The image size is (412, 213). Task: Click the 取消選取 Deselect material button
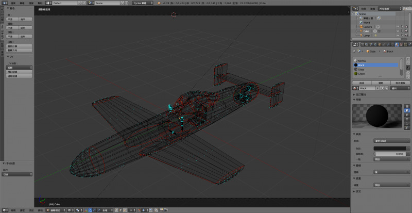[x=401, y=83]
